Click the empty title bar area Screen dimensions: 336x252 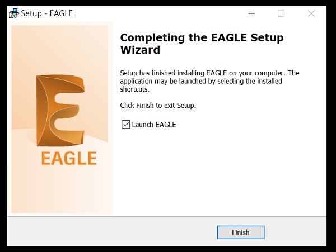[x=157, y=13]
